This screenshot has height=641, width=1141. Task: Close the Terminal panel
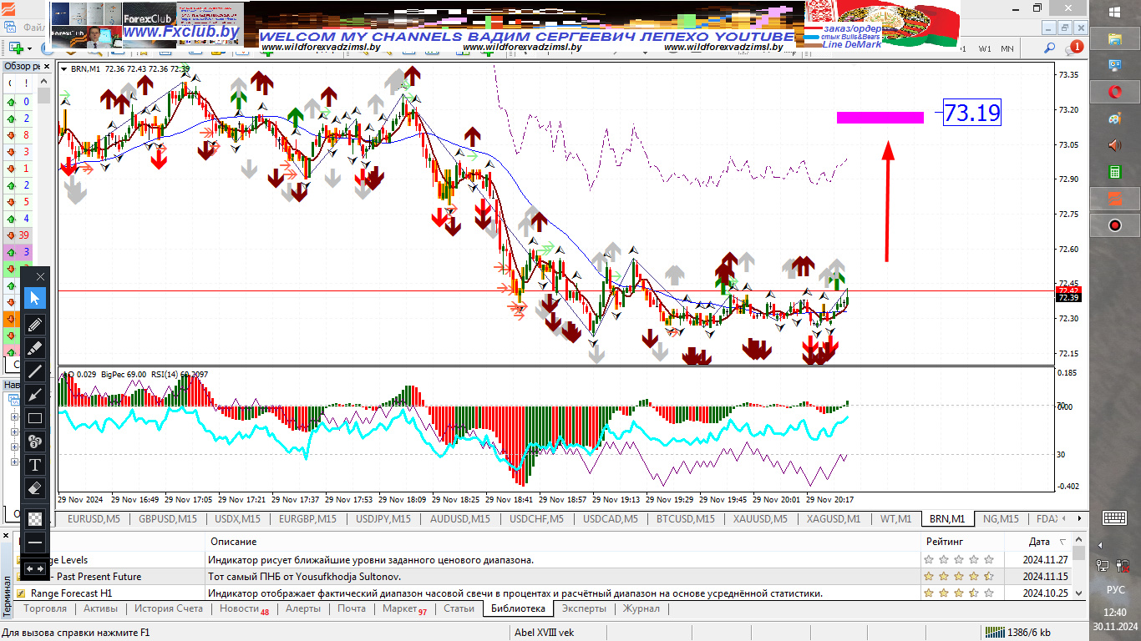(x=6, y=535)
